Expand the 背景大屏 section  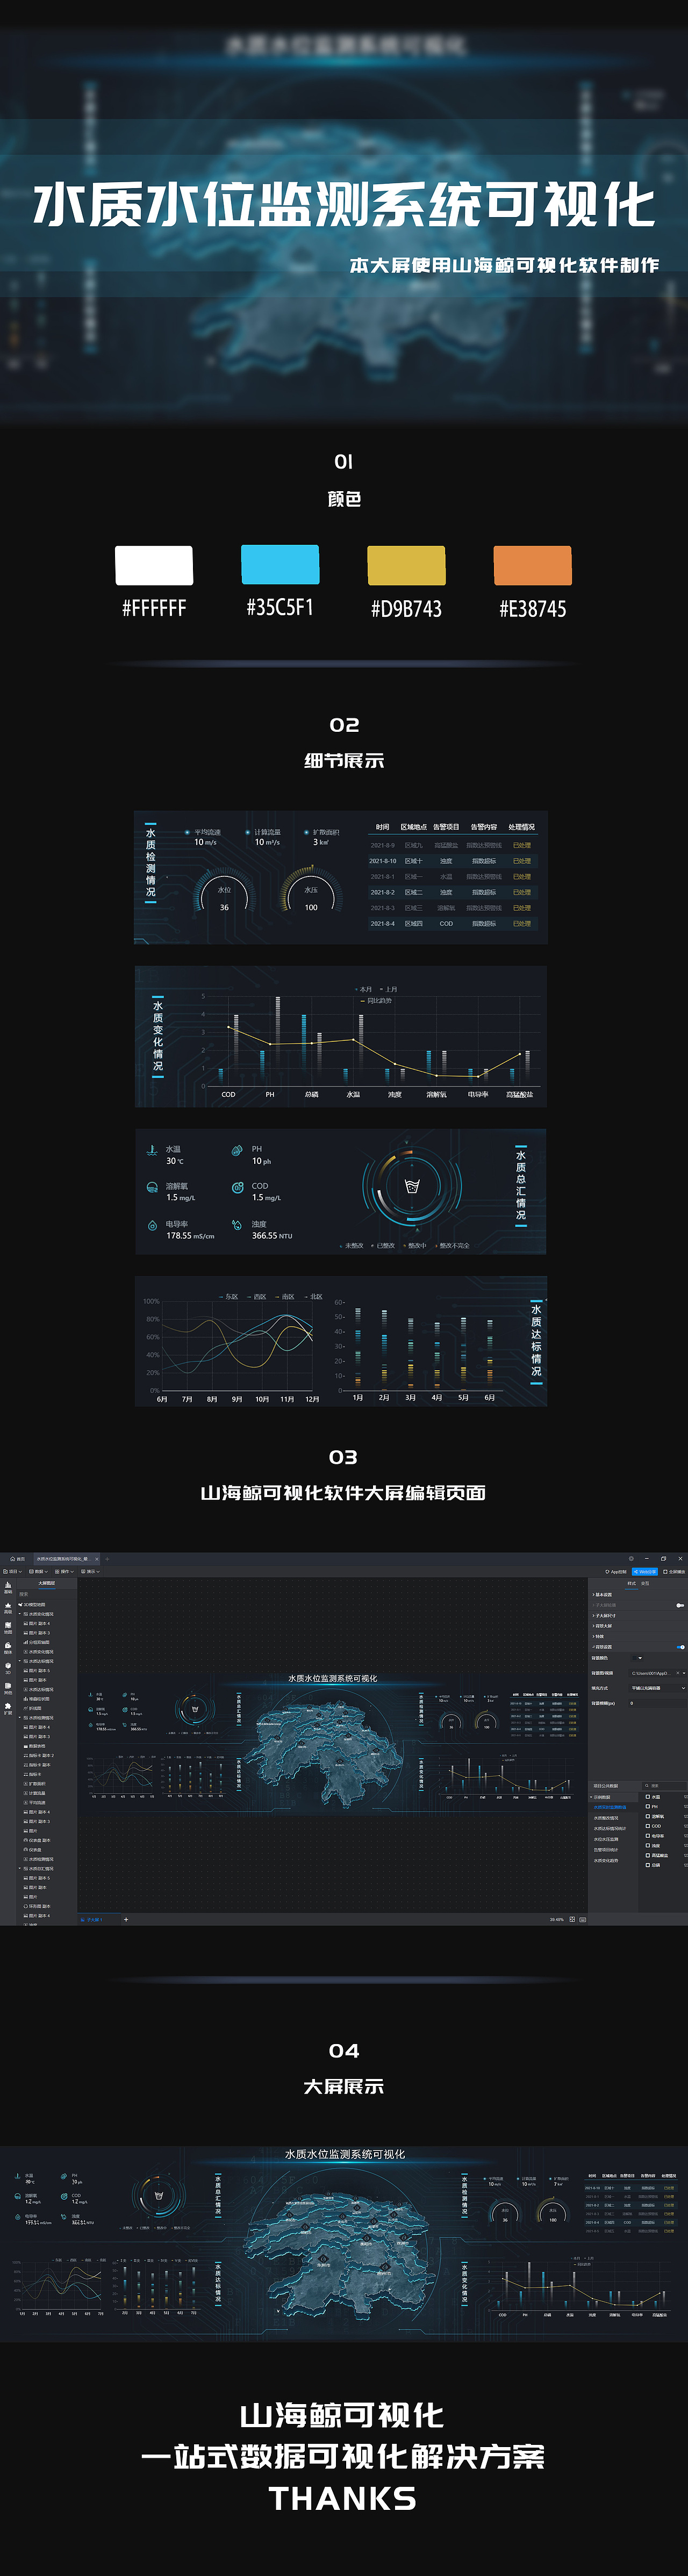tap(602, 1626)
